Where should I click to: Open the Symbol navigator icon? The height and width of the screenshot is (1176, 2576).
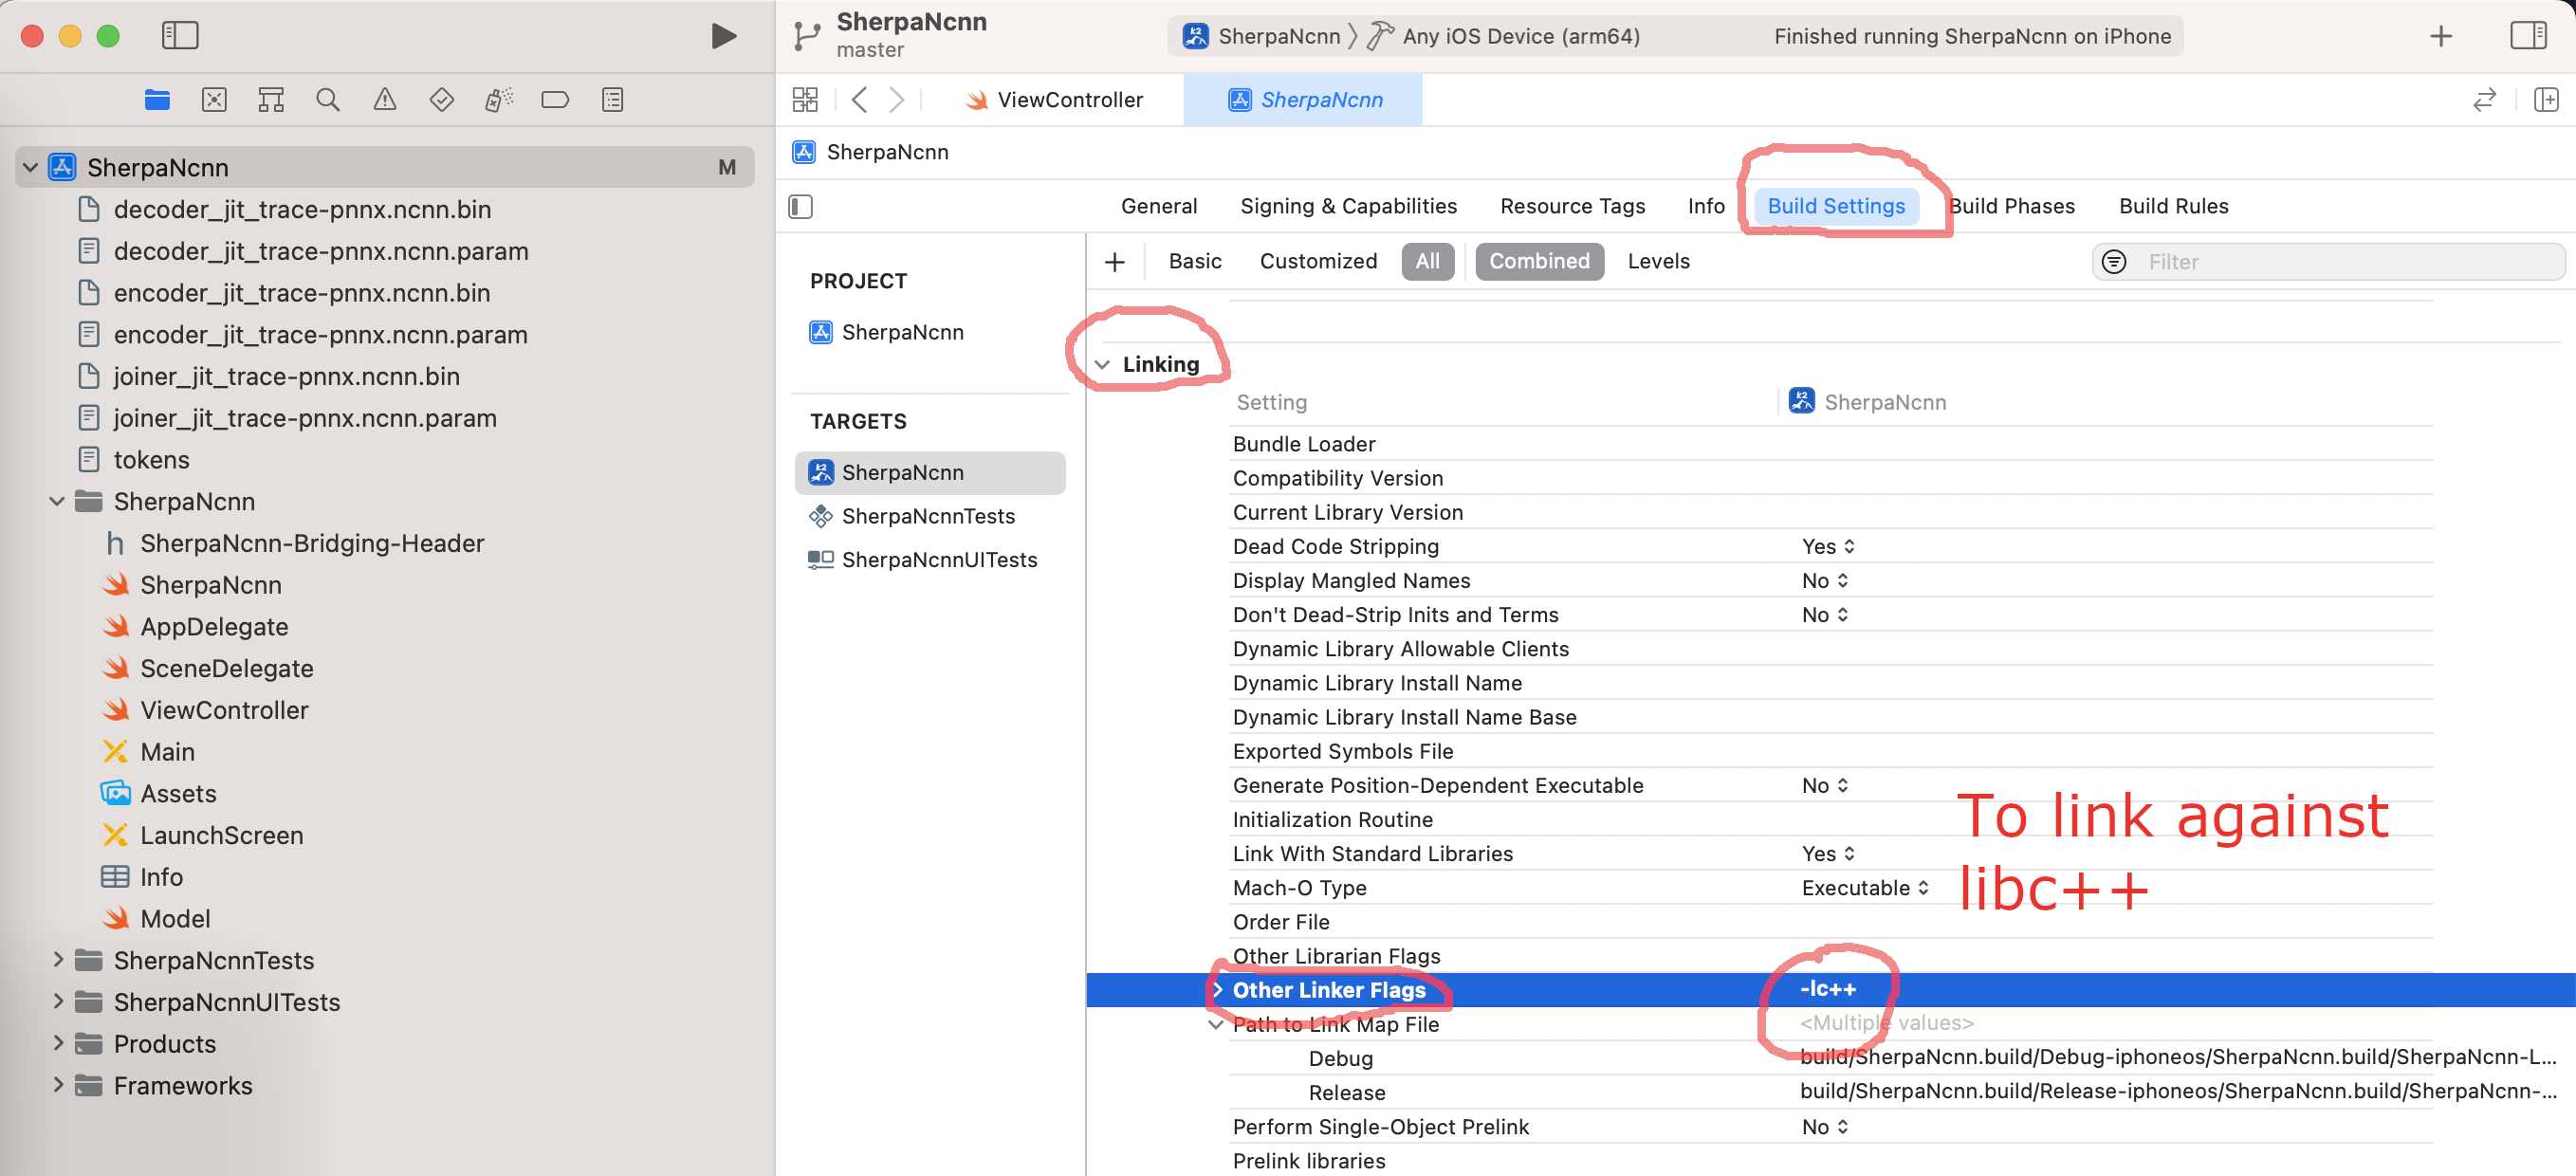pos(271,100)
